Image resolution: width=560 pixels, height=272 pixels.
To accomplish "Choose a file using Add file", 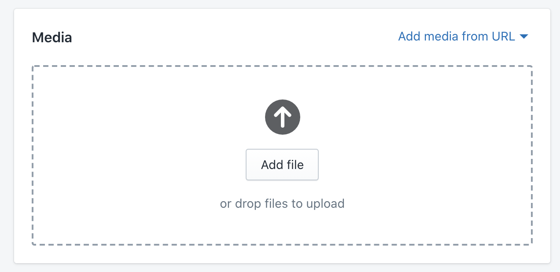I will [x=282, y=165].
